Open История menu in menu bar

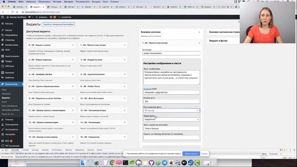[57, 1]
